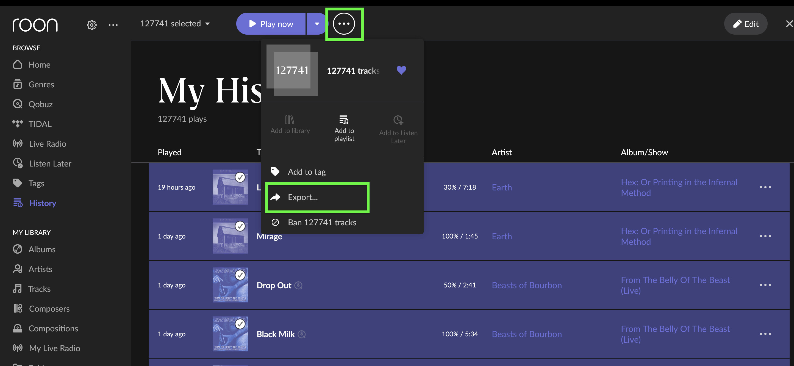Image resolution: width=794 pixels, height=366 pixels.
Task: Untick the Black Milk track checkmark
Action: [x=240, y=324]
